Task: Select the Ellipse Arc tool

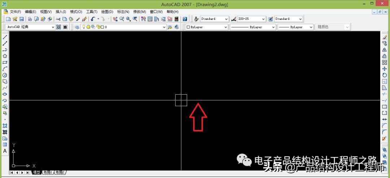Action: click(5, 100)
